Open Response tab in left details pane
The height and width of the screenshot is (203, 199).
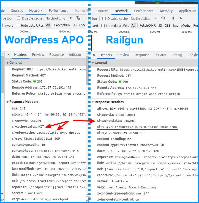[x=57, y=55]
